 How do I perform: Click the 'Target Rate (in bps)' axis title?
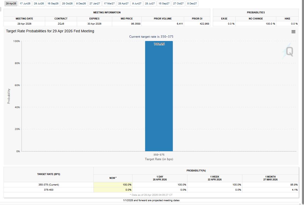[159, 159]
